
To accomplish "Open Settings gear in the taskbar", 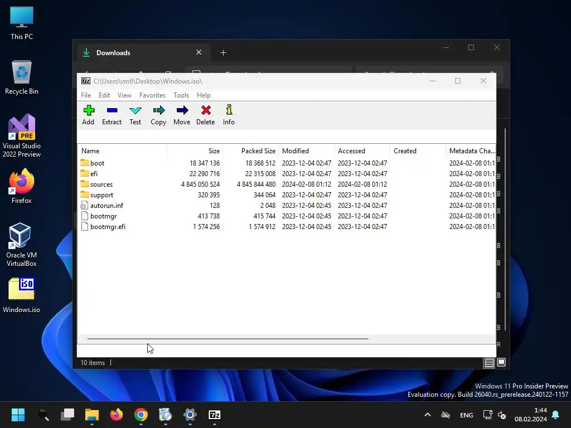I will pyautogui.click(x=190, y=415).
